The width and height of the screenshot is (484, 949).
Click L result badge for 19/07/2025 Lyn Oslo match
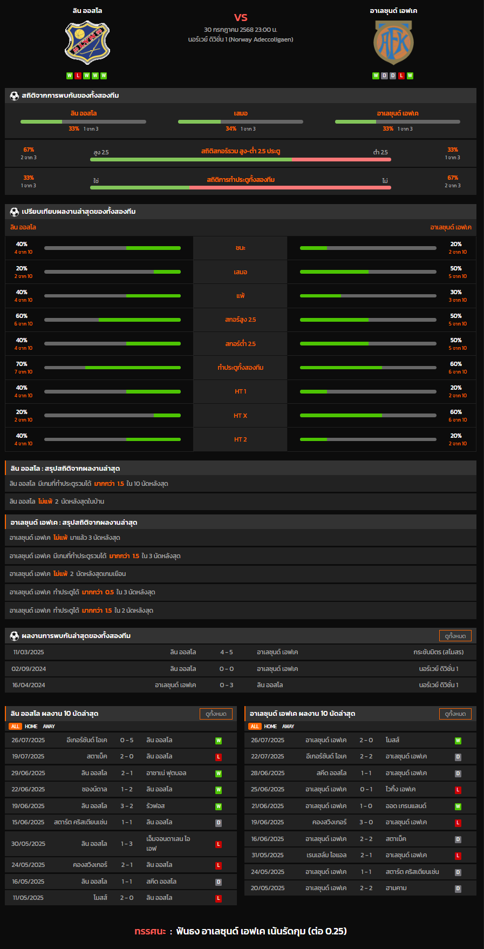click(x=219, y=757)
